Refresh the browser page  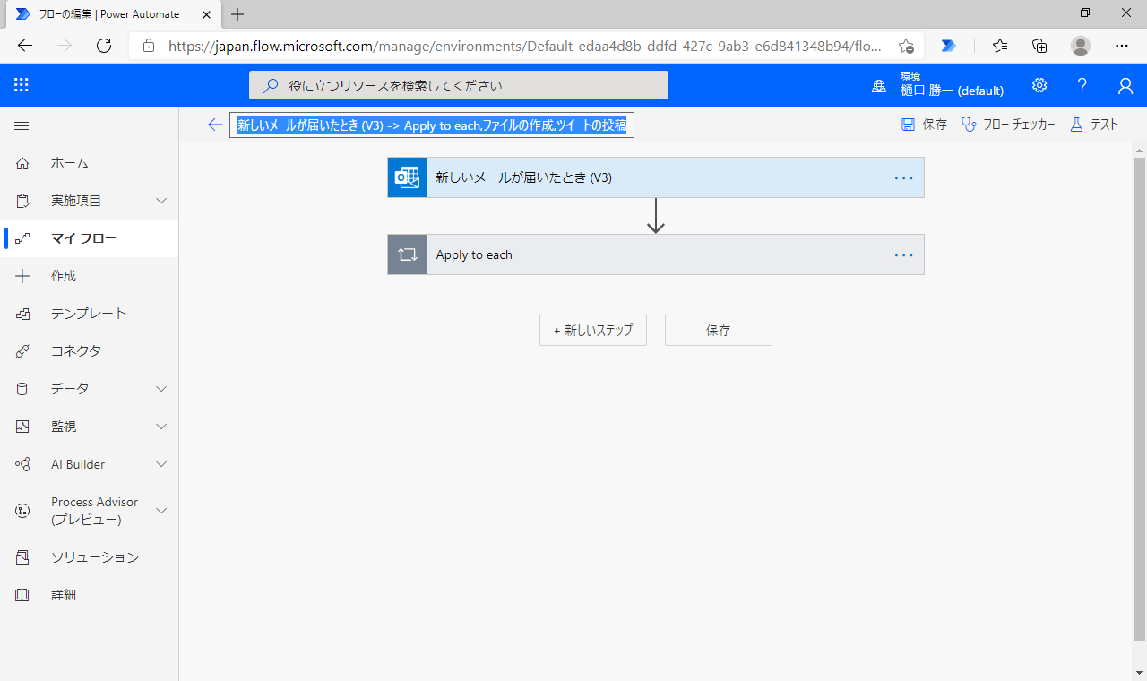pyautogui.click(x=104, y=46)
